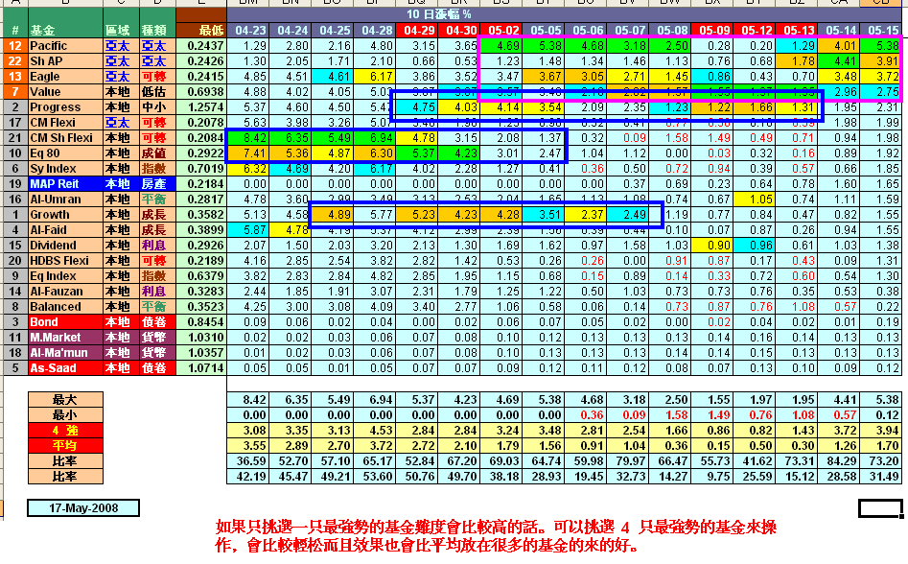The height and width of the screenshot is (564, 908).
Task: Select the red 平均 label cell
Action: tap(65, 446)
